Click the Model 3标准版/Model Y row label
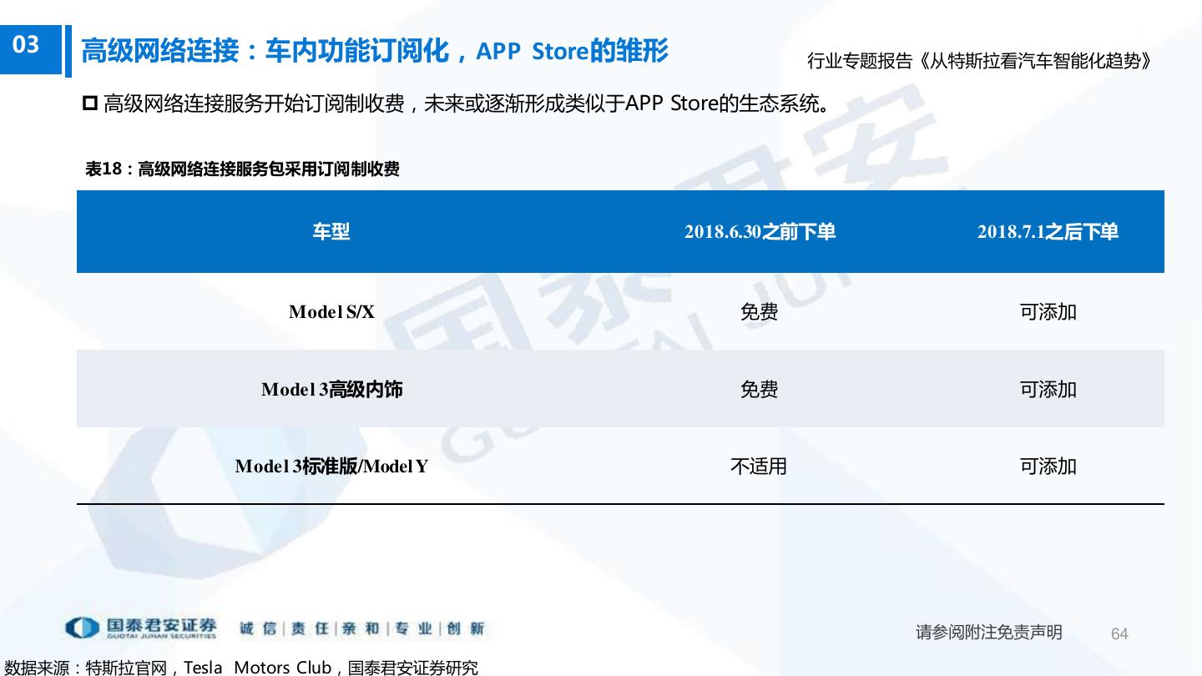Image resolution: width=1202 pixels, height=676 pixels. [x=331, y=467]
